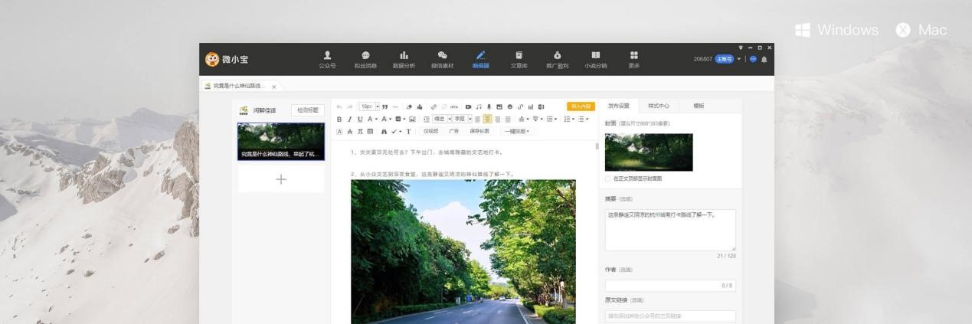Open the 数据分析 data analysis section
The width and height of the screenshot is (972, 324).
[x=404, y=59]
